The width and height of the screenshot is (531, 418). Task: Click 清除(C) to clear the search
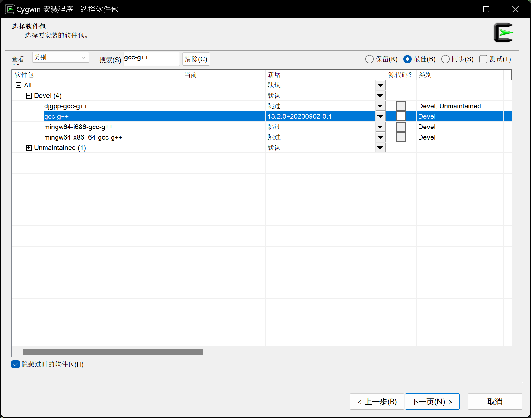[196, 59]
